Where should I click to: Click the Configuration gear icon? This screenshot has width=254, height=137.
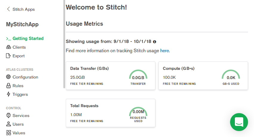pyautogui.click(x=8, y=77)
